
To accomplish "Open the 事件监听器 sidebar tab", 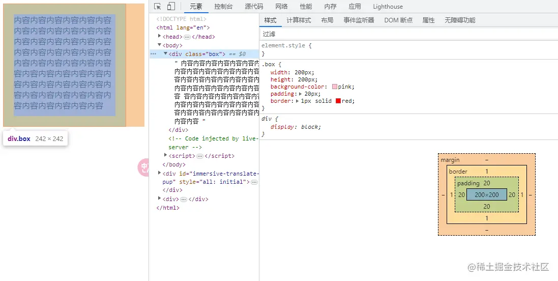I will [x=359, y=20].
